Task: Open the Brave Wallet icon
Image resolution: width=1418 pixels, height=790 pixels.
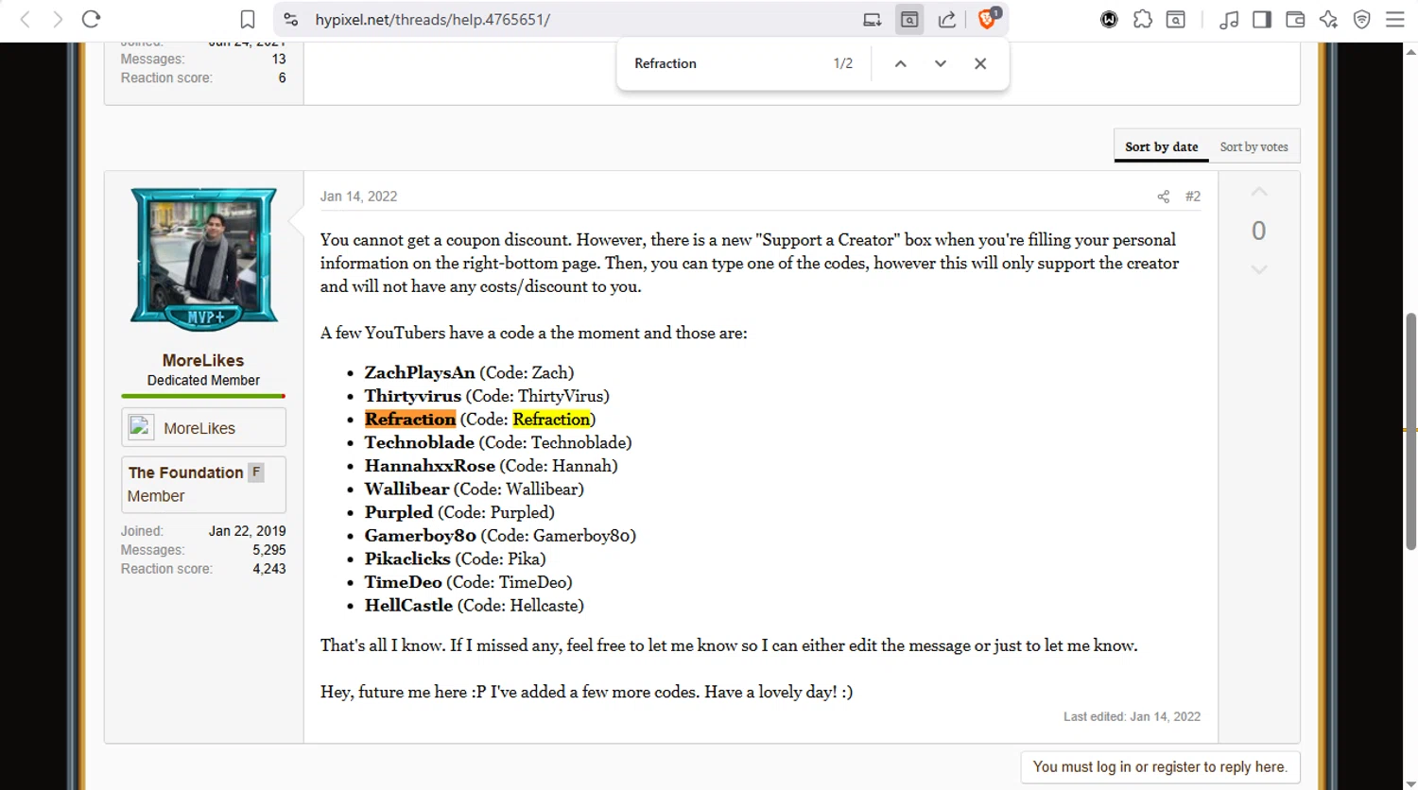Action: pos(1295,19)
